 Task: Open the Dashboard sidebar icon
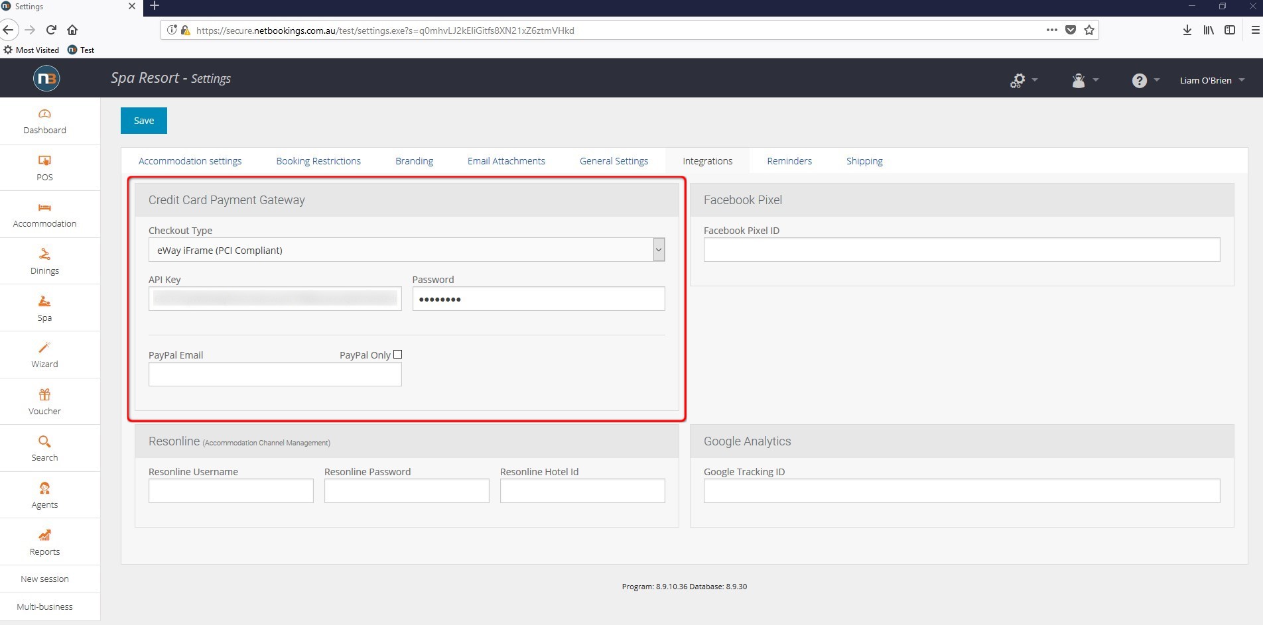tap(44, 114)
